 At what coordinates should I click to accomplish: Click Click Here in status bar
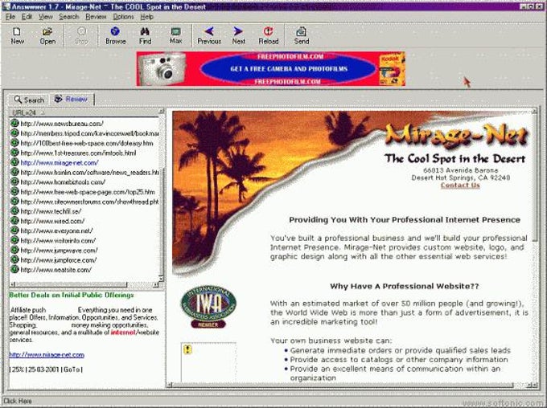[x=18, y=401]
